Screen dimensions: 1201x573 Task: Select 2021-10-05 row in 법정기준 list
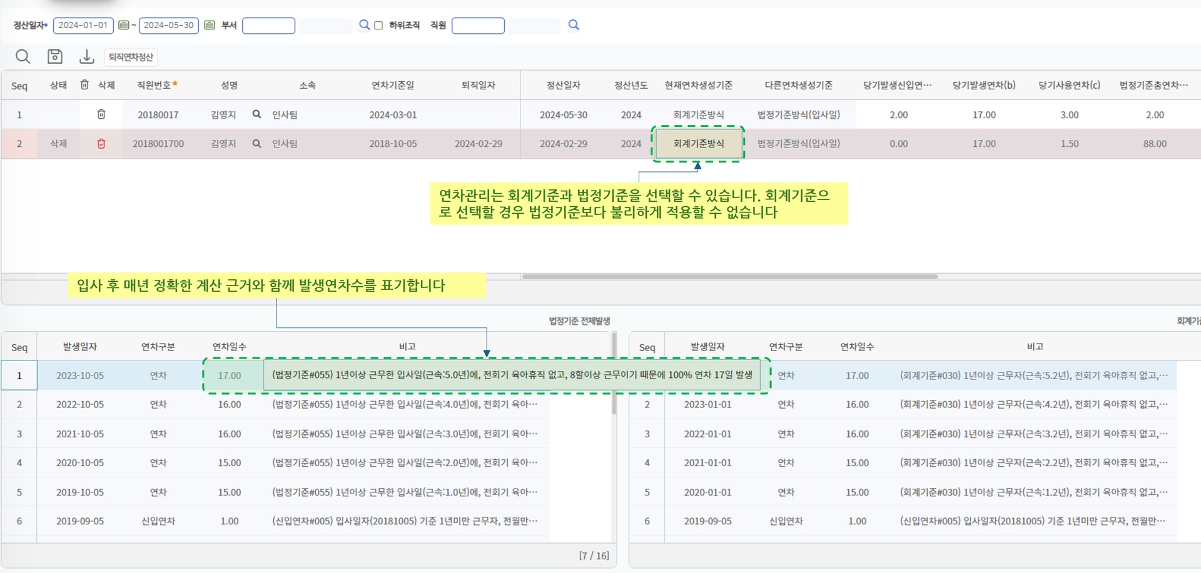coord(80,434)
